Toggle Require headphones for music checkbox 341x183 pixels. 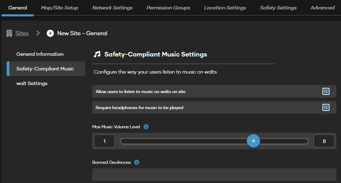point(326,107)
